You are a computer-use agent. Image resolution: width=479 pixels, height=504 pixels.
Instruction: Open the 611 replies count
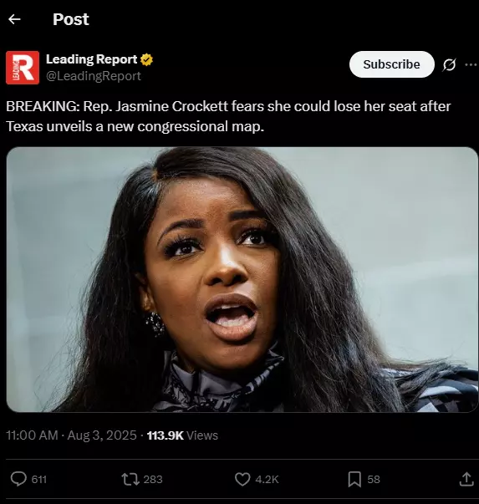click(39, 479)
